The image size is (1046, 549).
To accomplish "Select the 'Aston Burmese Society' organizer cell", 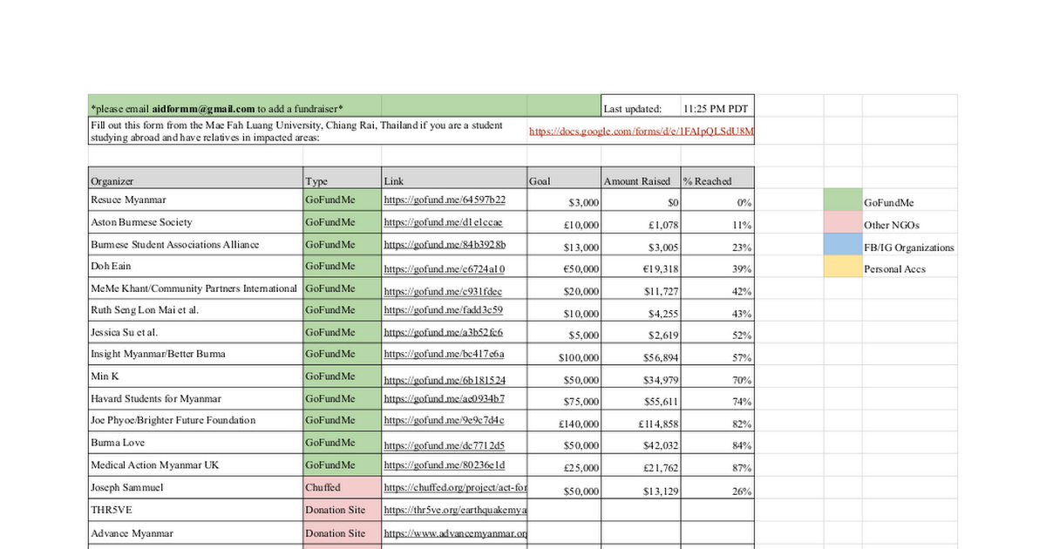I will click(x=195, y=223).
